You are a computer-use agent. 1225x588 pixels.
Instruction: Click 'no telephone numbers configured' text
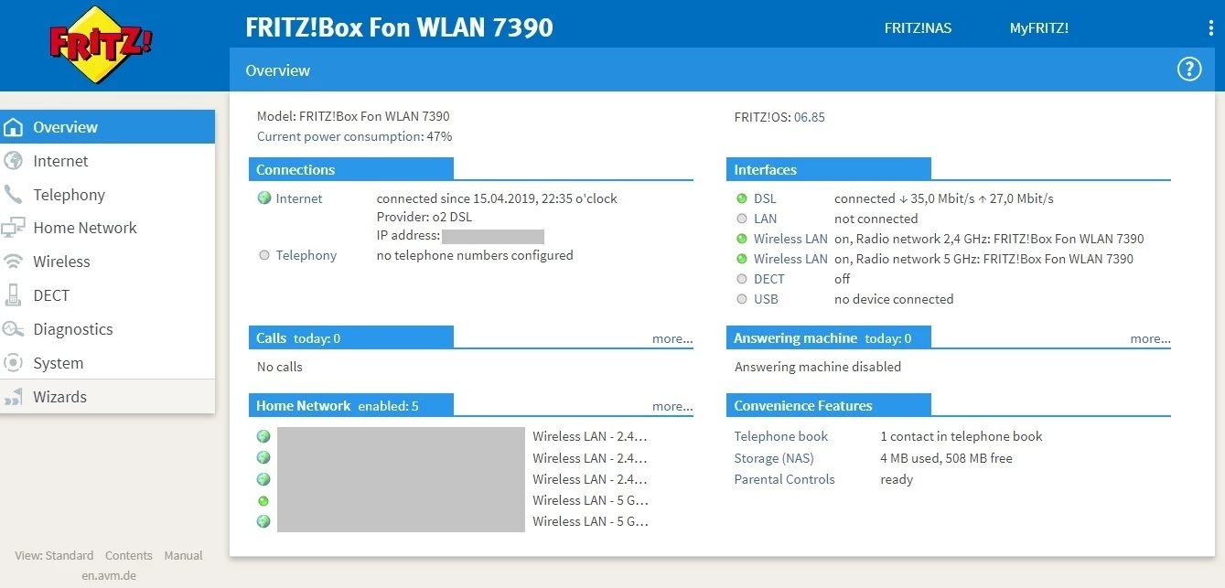(475, 255)
